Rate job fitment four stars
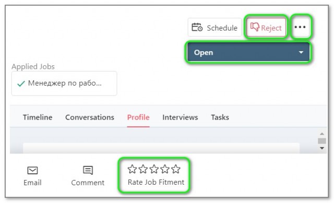The width and height of the screenshot is (334, 203). pos(165,169)
